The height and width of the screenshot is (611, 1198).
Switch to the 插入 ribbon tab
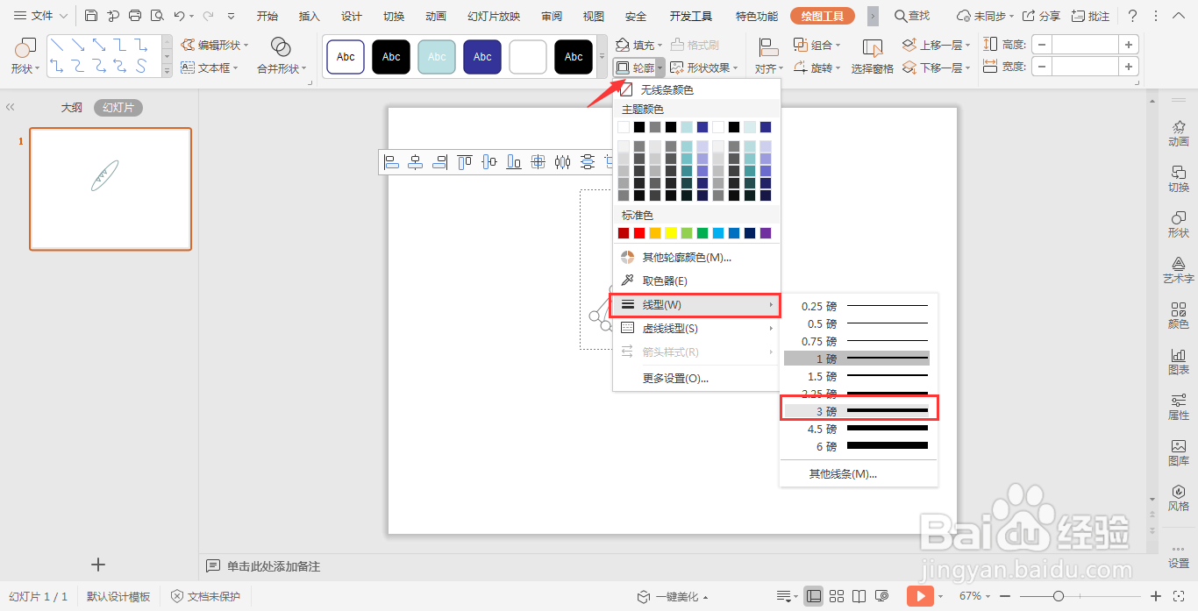coord(309,15)
